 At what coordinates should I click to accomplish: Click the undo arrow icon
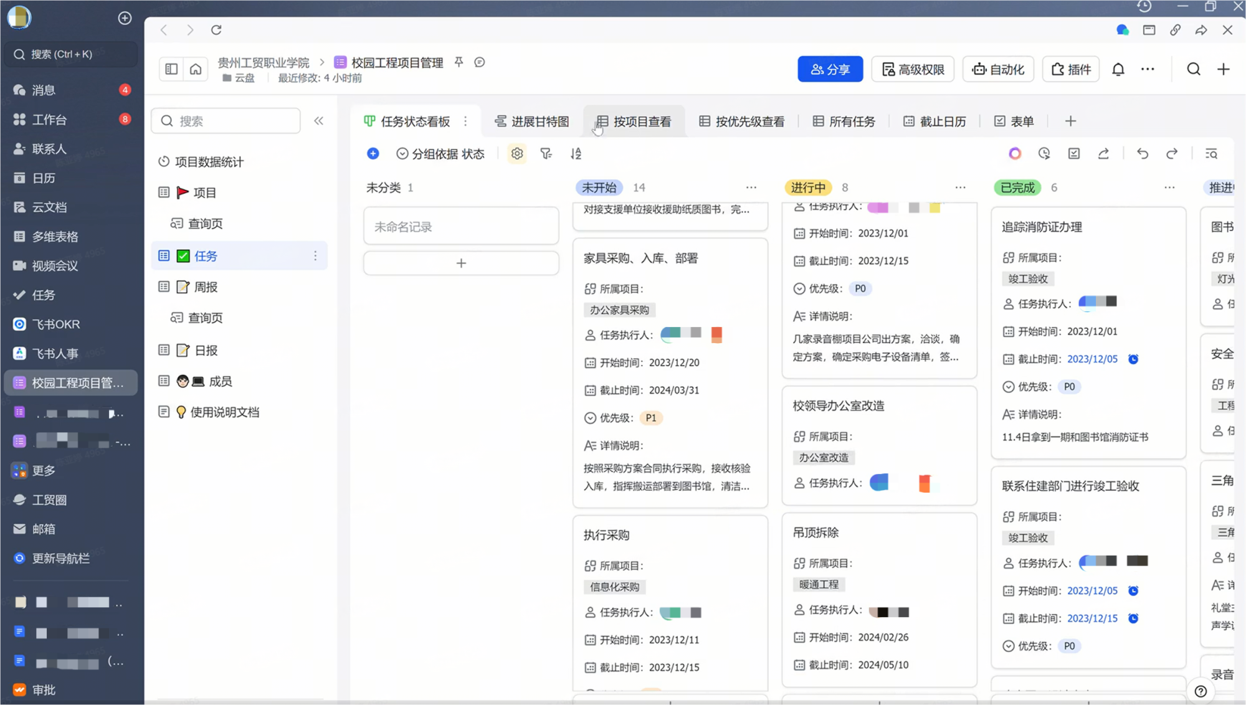1142,154
